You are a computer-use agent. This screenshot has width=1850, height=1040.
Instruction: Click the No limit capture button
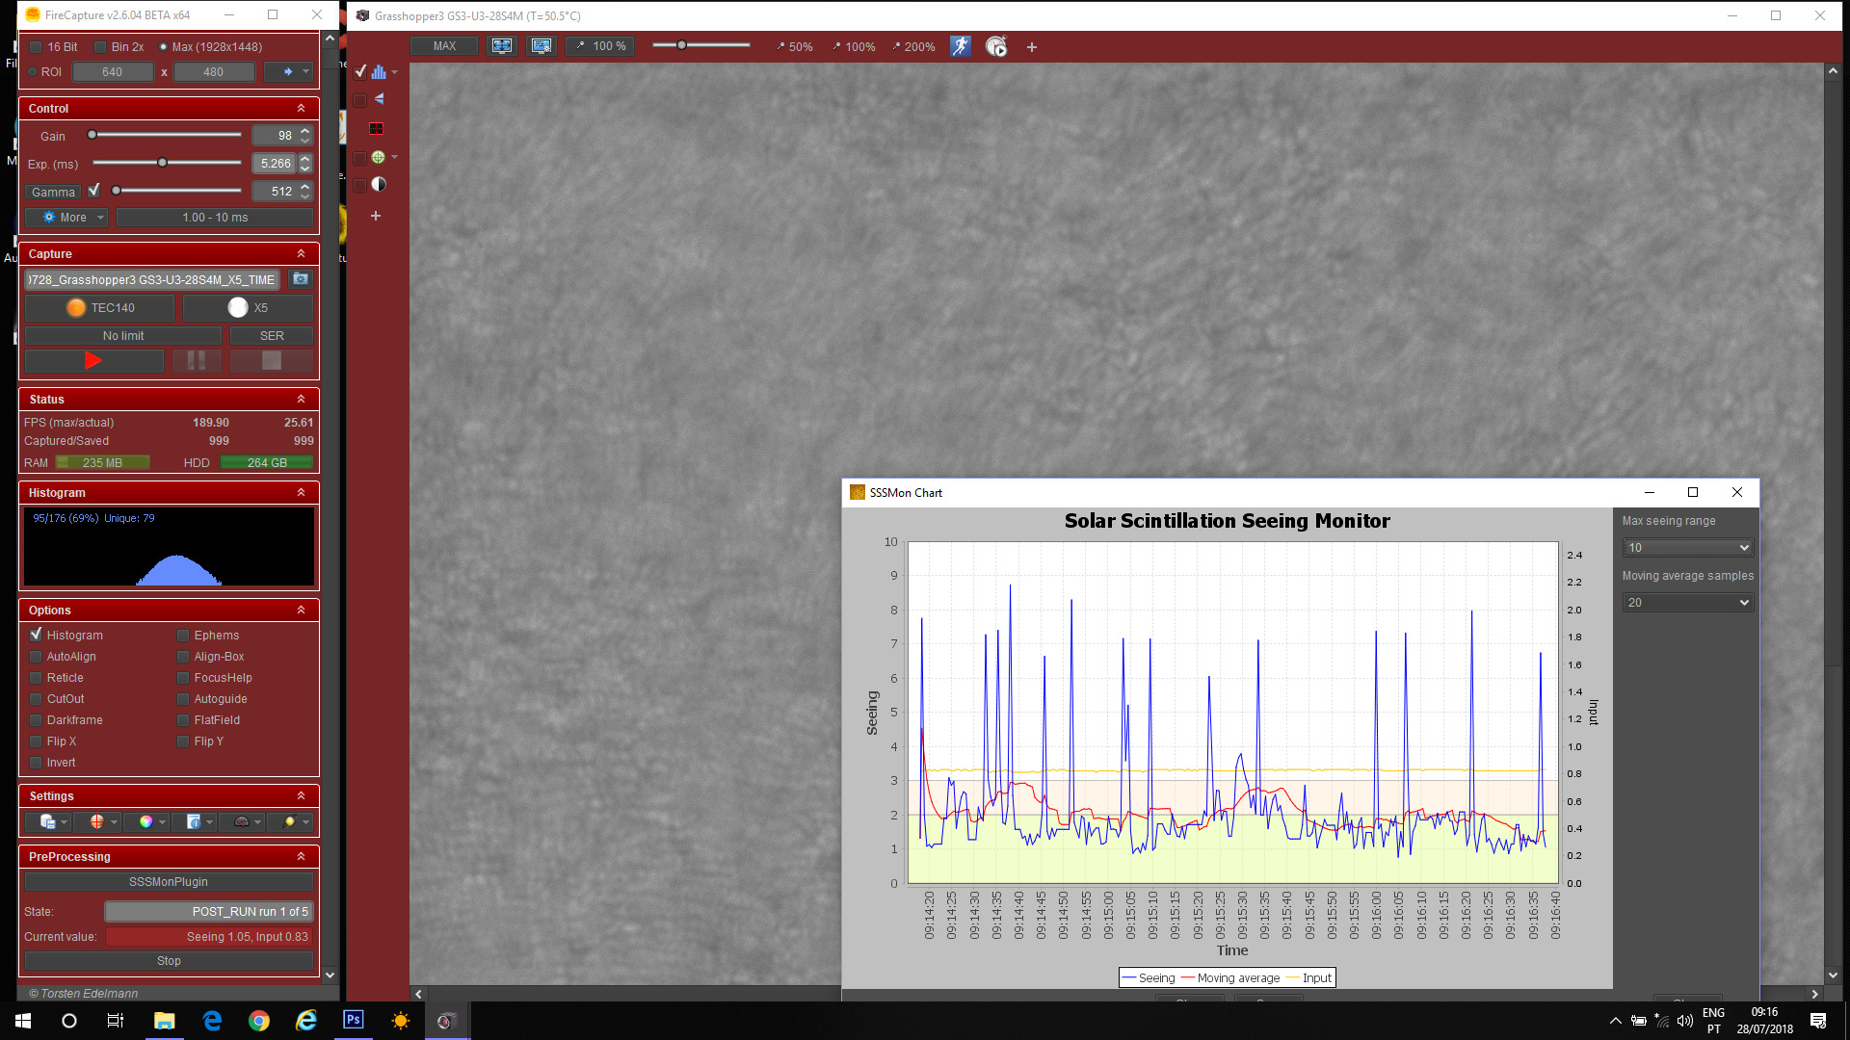point(123,335)
